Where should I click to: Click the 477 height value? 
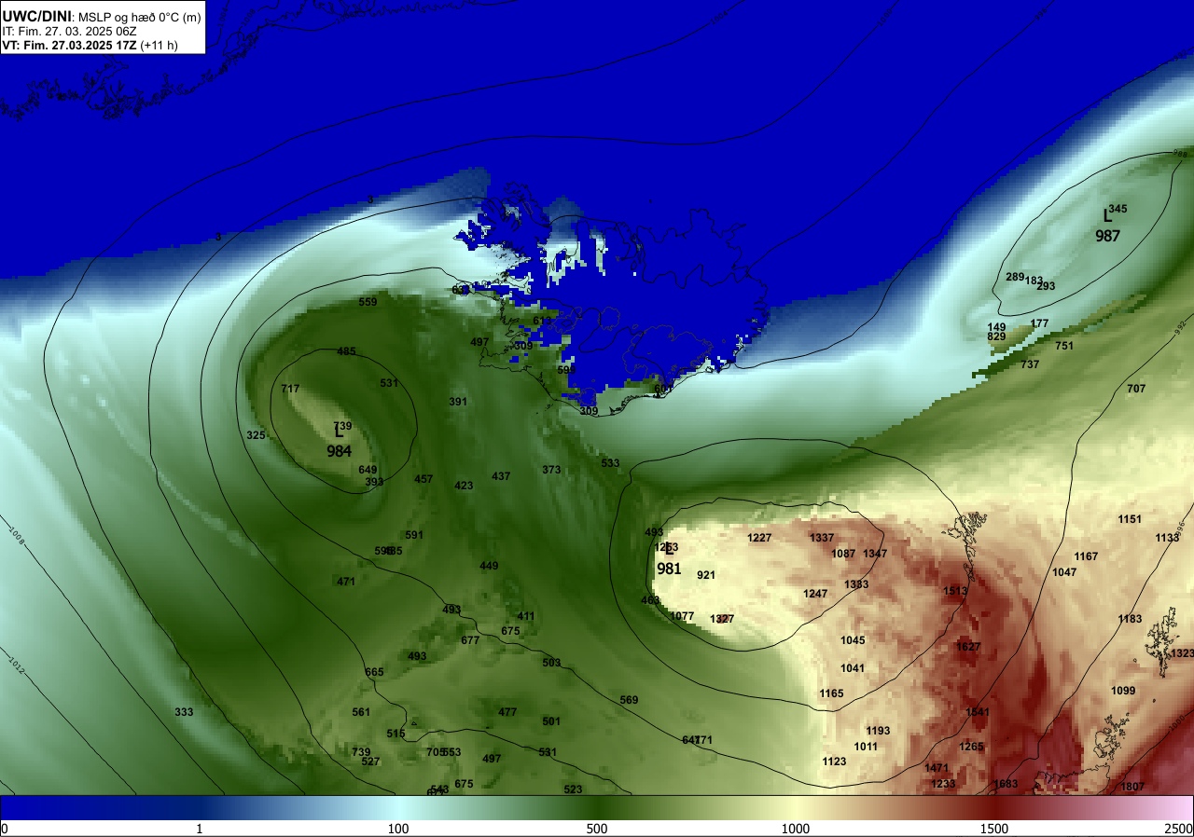[x=507, y=712]
